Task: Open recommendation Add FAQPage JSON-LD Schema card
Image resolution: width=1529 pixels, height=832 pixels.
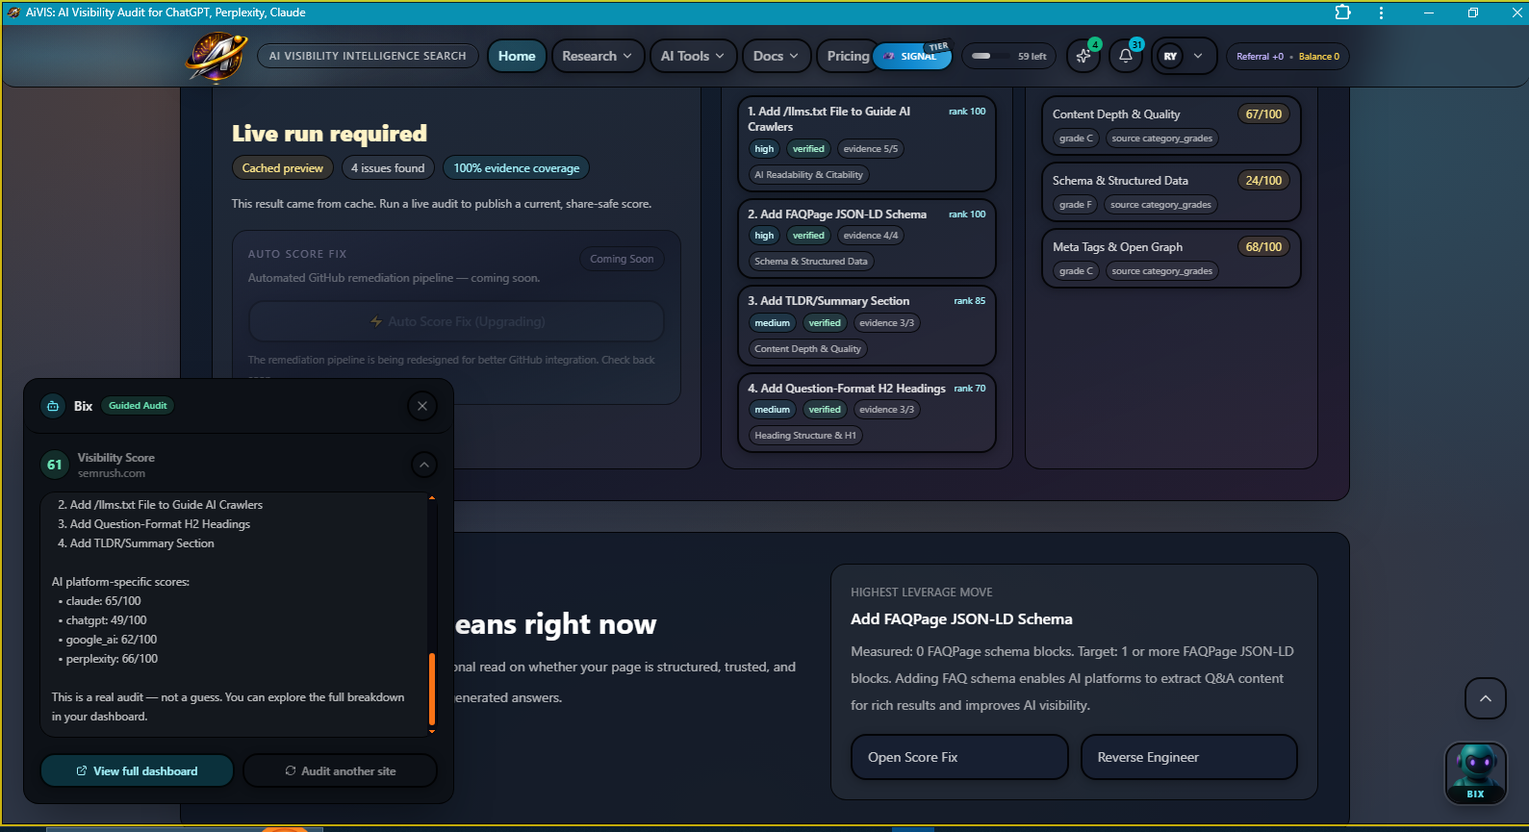Action: [866, 239]
